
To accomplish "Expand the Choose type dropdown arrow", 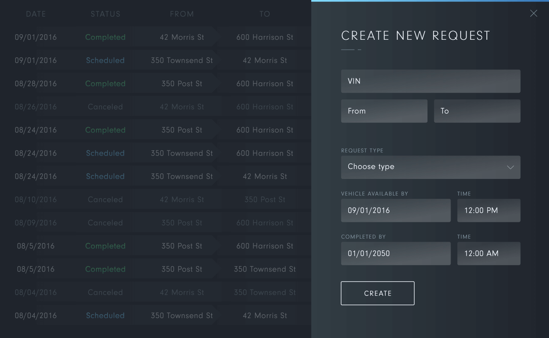I will point(510,167).
